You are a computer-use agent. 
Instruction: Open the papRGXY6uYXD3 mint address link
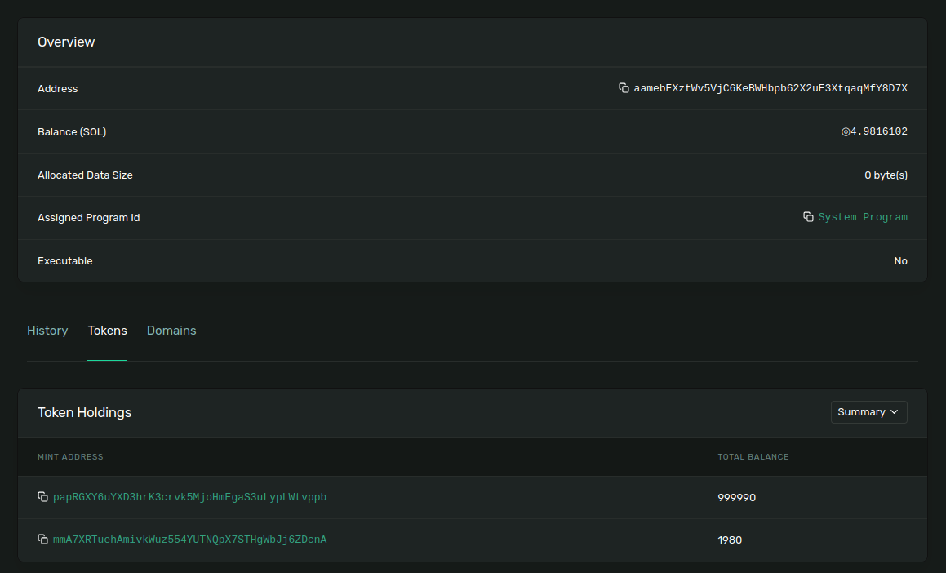point(189,497)
